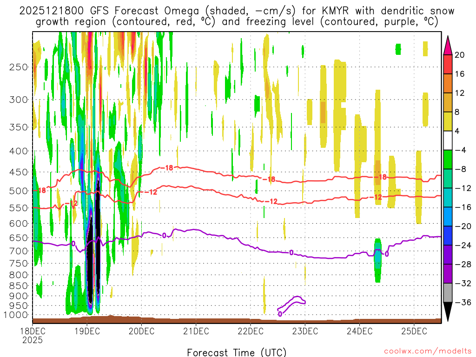Click the white colorbar segment between 4 and -4

[448, 140]
